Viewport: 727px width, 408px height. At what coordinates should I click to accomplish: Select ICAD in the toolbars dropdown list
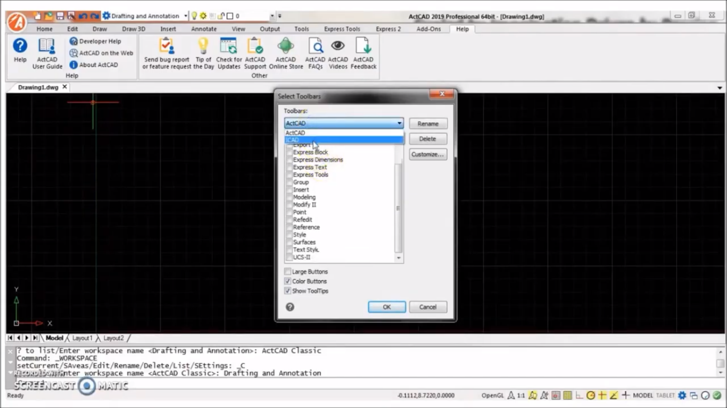[x=344, y=140]
